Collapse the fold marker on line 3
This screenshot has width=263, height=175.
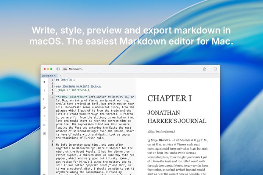coord(54,87)
